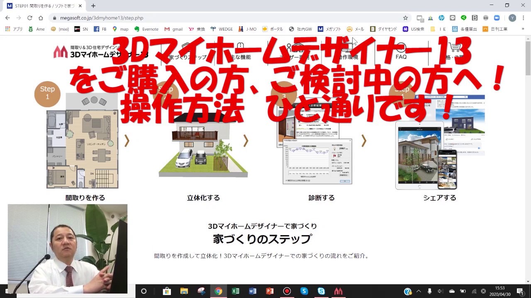This screenshot has height=298, width=531.
Task: Open the HP extension icon
Action: click(441, 18)
